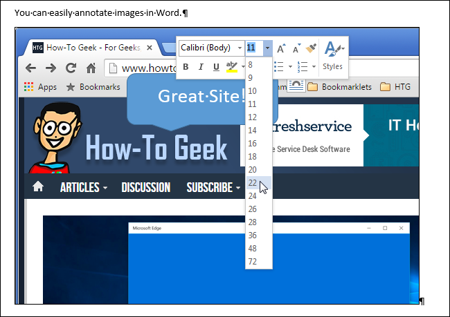
Task: Toggle Italic in the mini toolbar
Action: [x=201, y=67]
